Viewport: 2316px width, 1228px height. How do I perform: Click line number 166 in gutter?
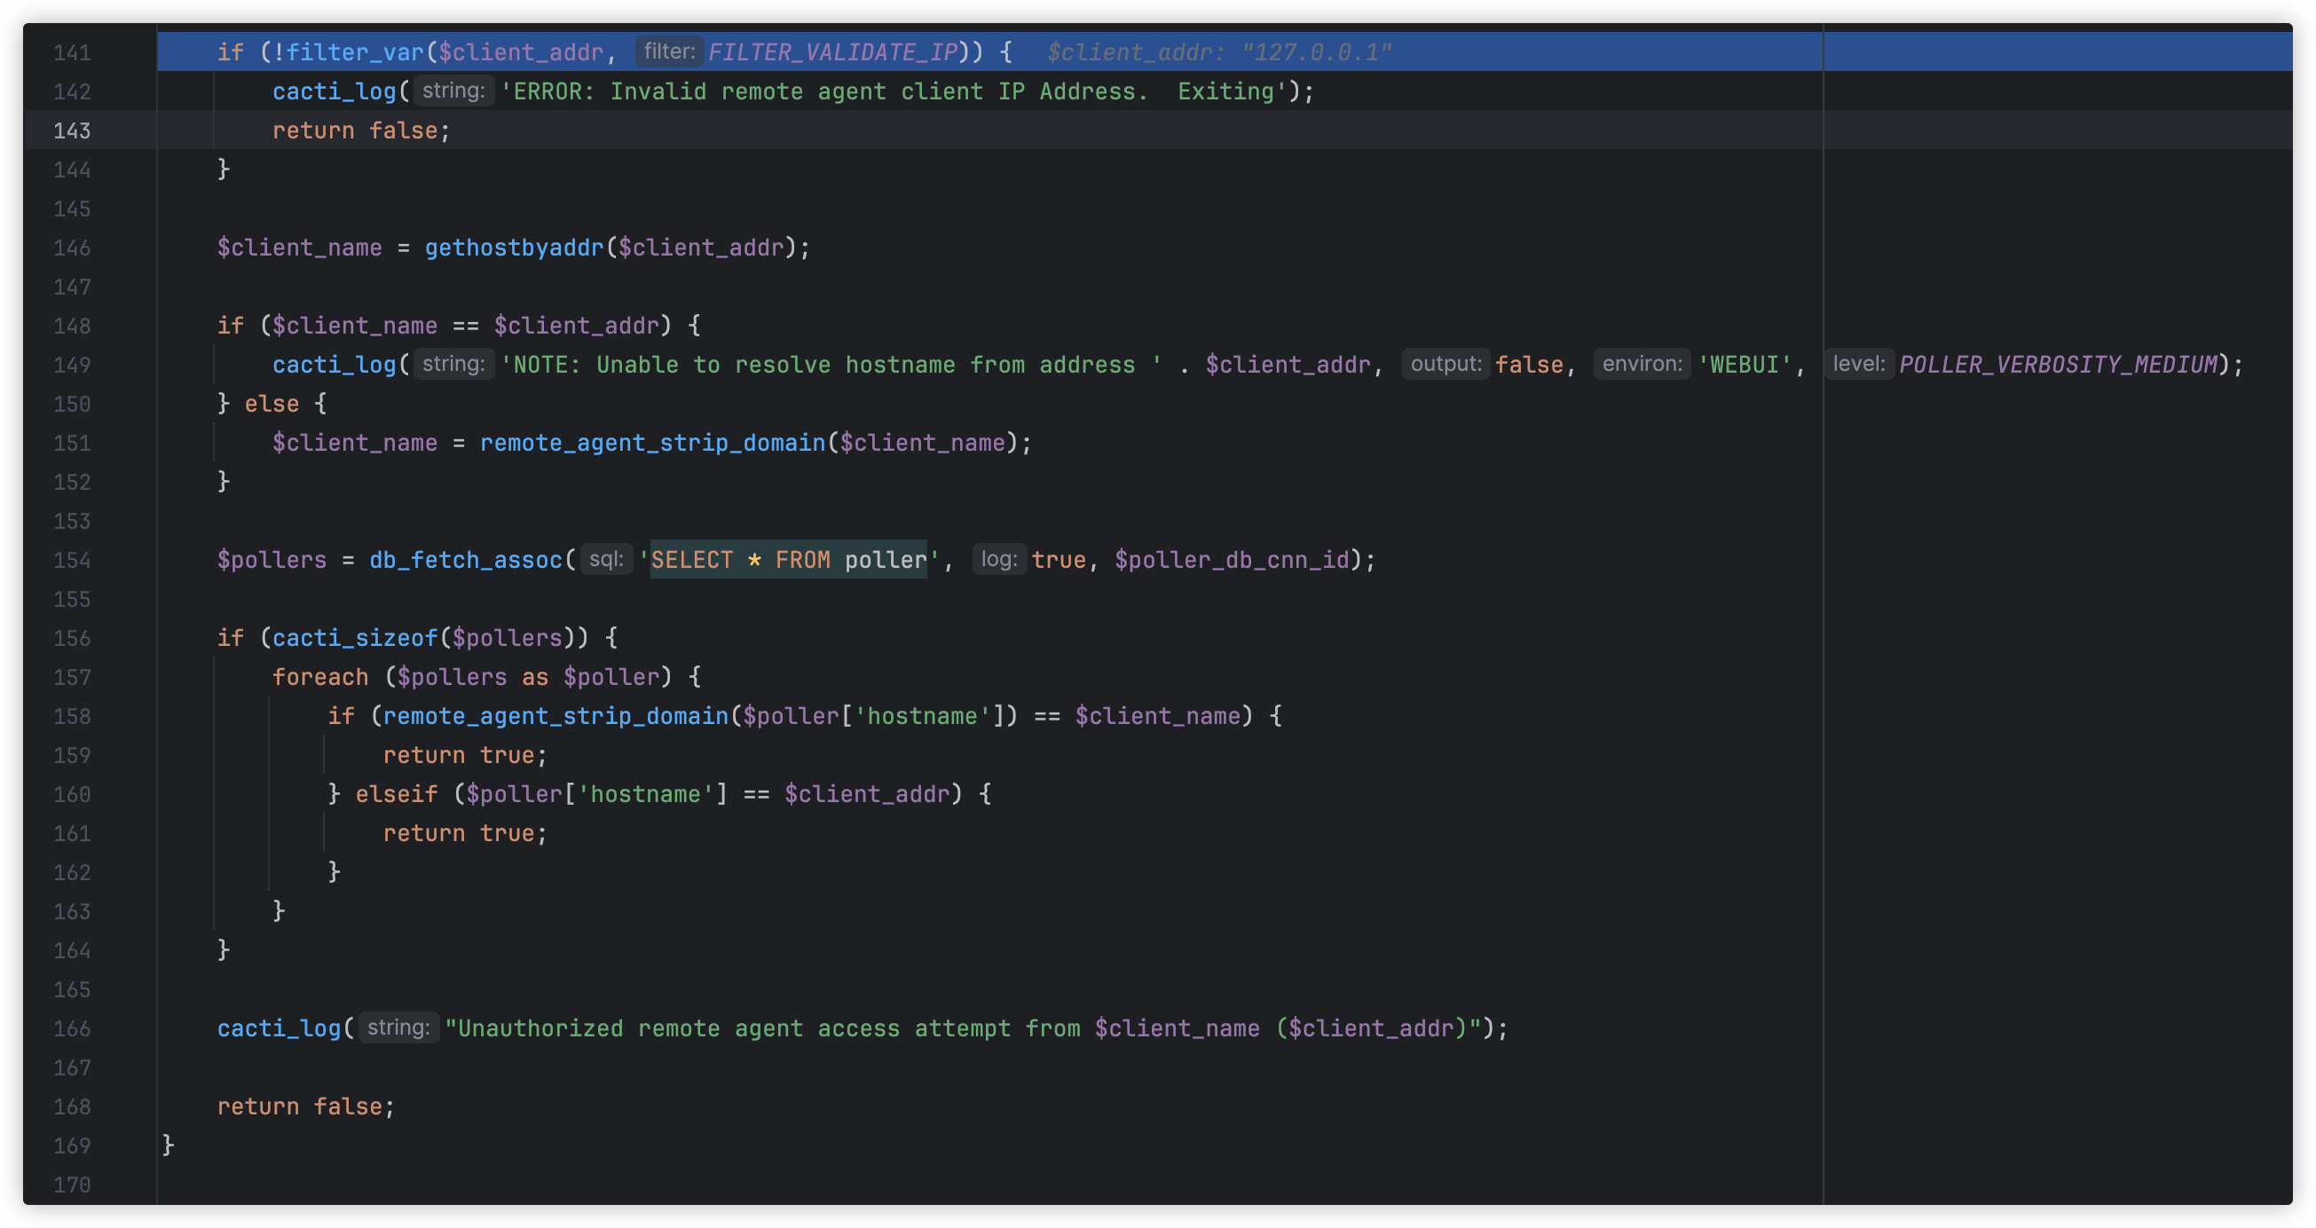point(72,1028)
